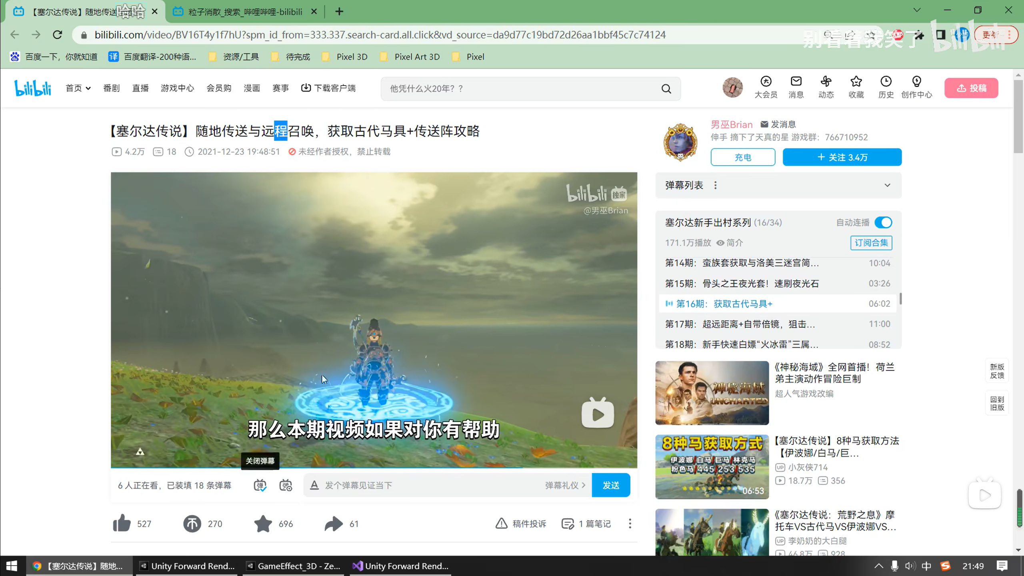This screenshot has width=1024, height=576.
Task: Open 漫画 navigation item
Action: coord(252,88)
